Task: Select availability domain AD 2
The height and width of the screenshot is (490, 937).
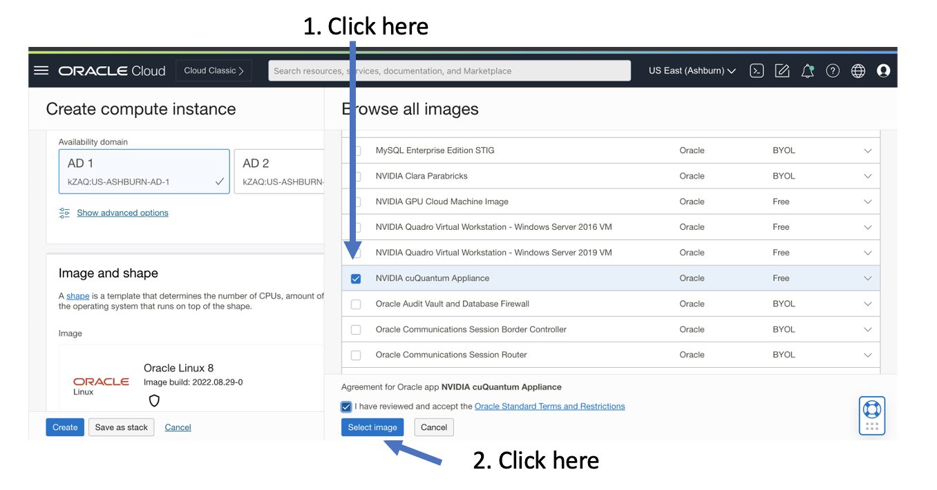Action: click(x=279, y=172)
